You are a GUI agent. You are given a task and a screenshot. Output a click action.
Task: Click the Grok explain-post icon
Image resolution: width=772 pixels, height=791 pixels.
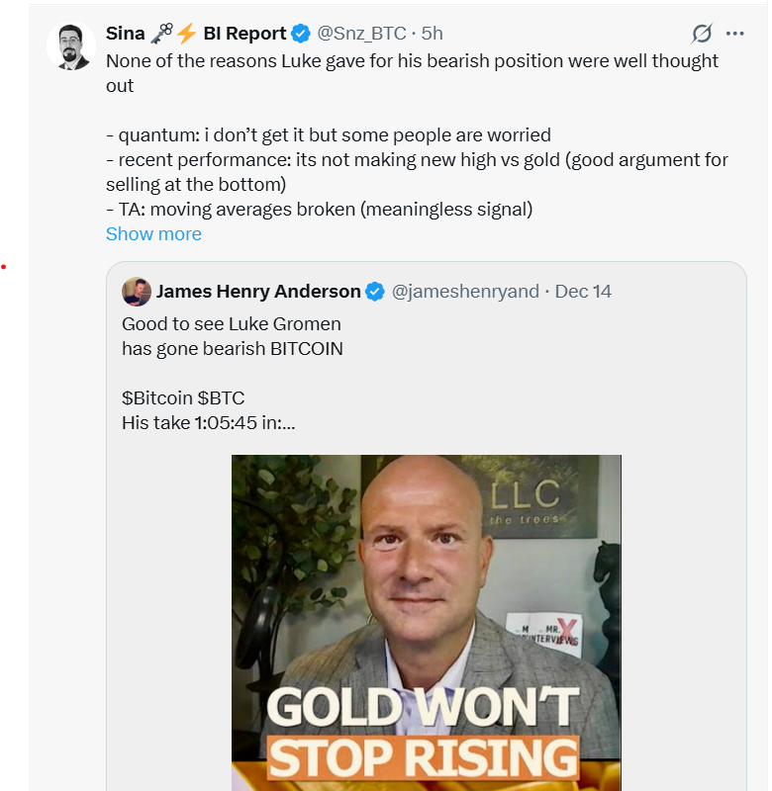tap(701, 34)
